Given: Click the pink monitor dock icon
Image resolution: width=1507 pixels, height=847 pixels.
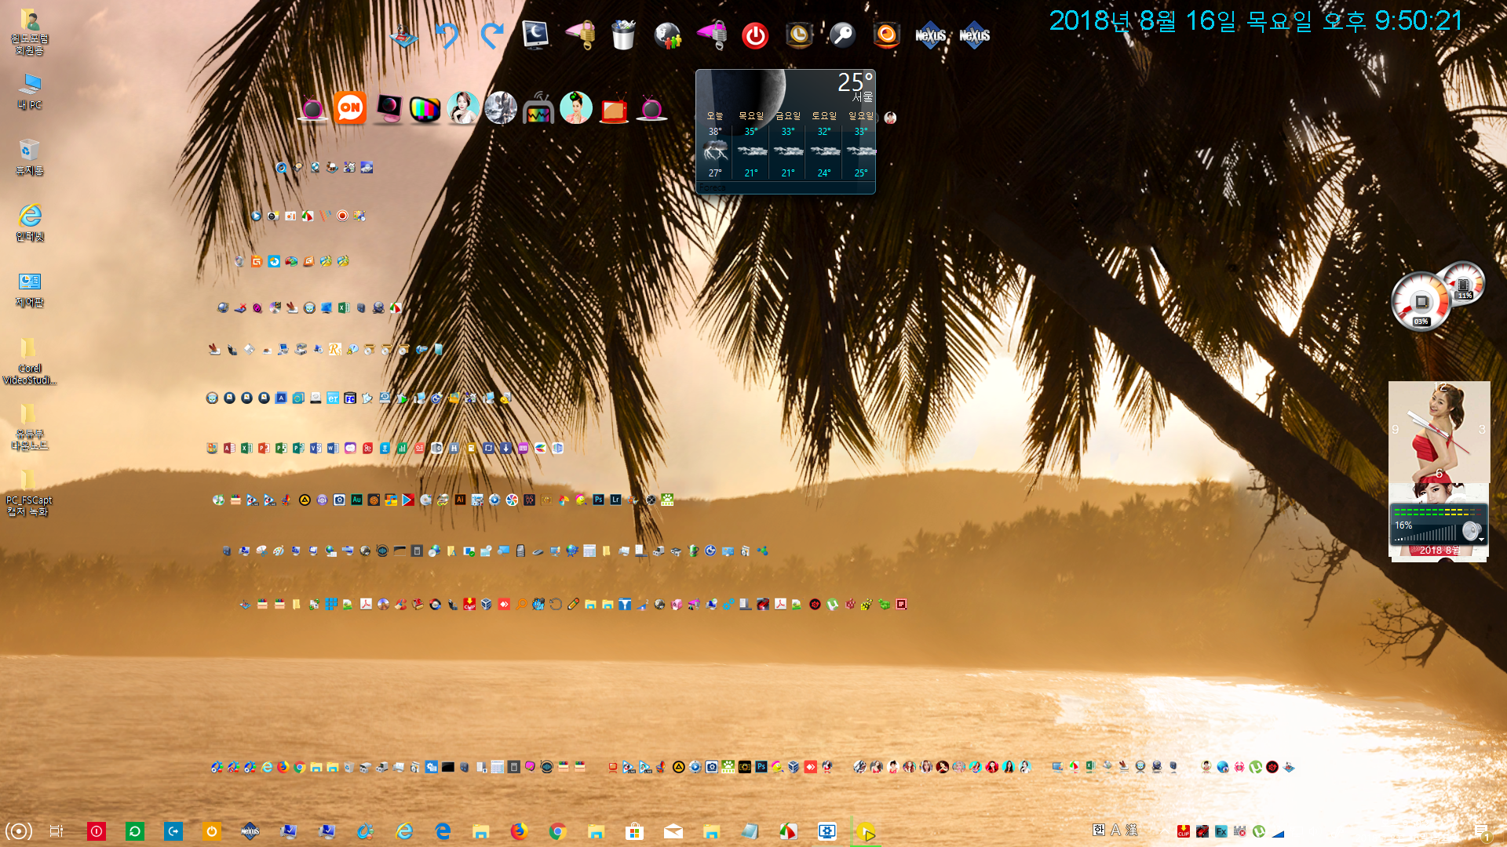Looking at the screenshot, I should click(x=388, y=109).
